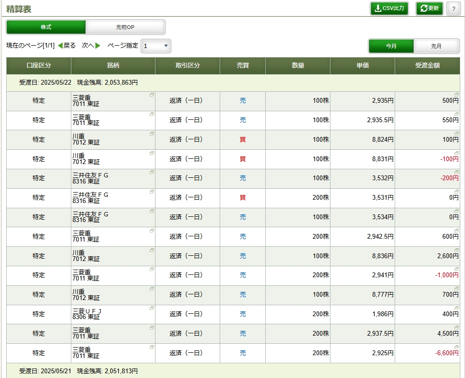
Task: Open stock popup icon in 三菱UFJ row
Action: pos(152,308)
